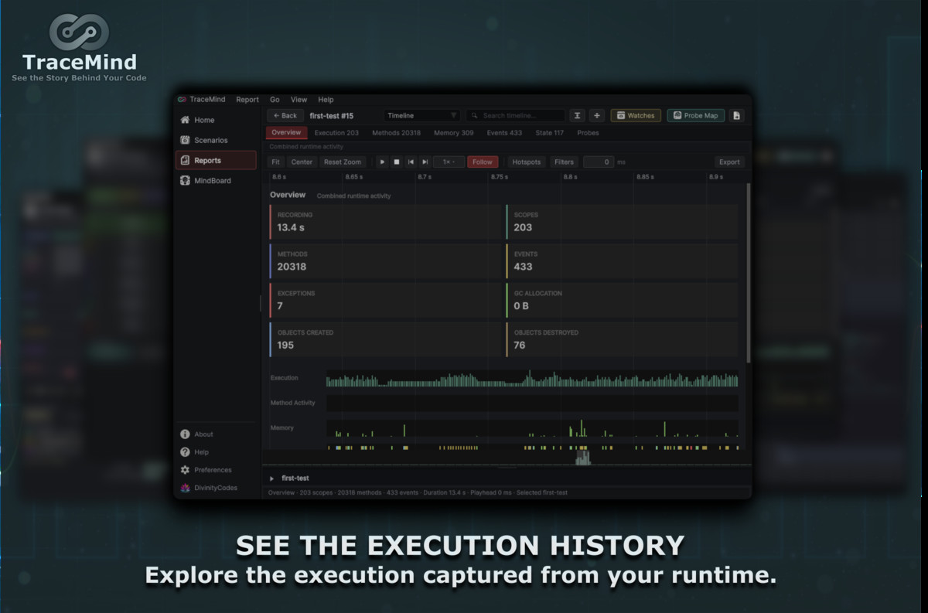The height and width of the screenshot is (613, 928).
Task: Click the first-test #15 title
Action: click(x=331, y=115)
